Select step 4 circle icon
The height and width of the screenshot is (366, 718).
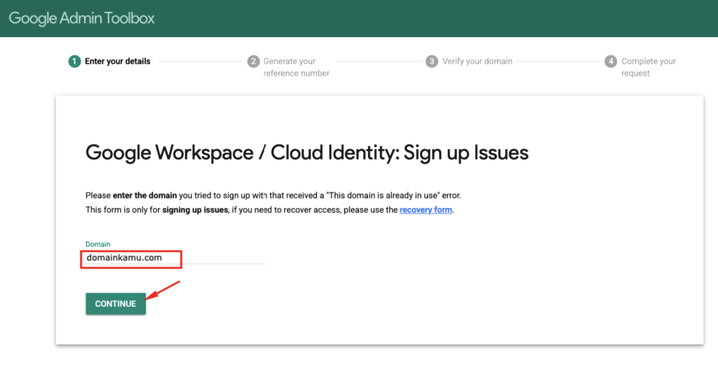611,61
